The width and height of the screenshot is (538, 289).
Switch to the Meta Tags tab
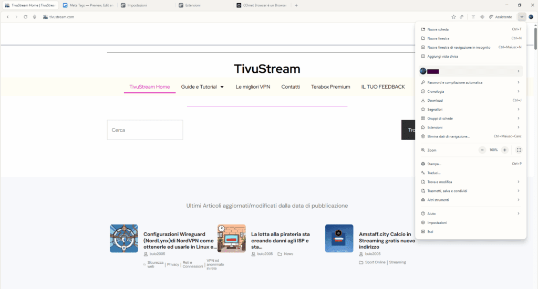click(88, 5)
